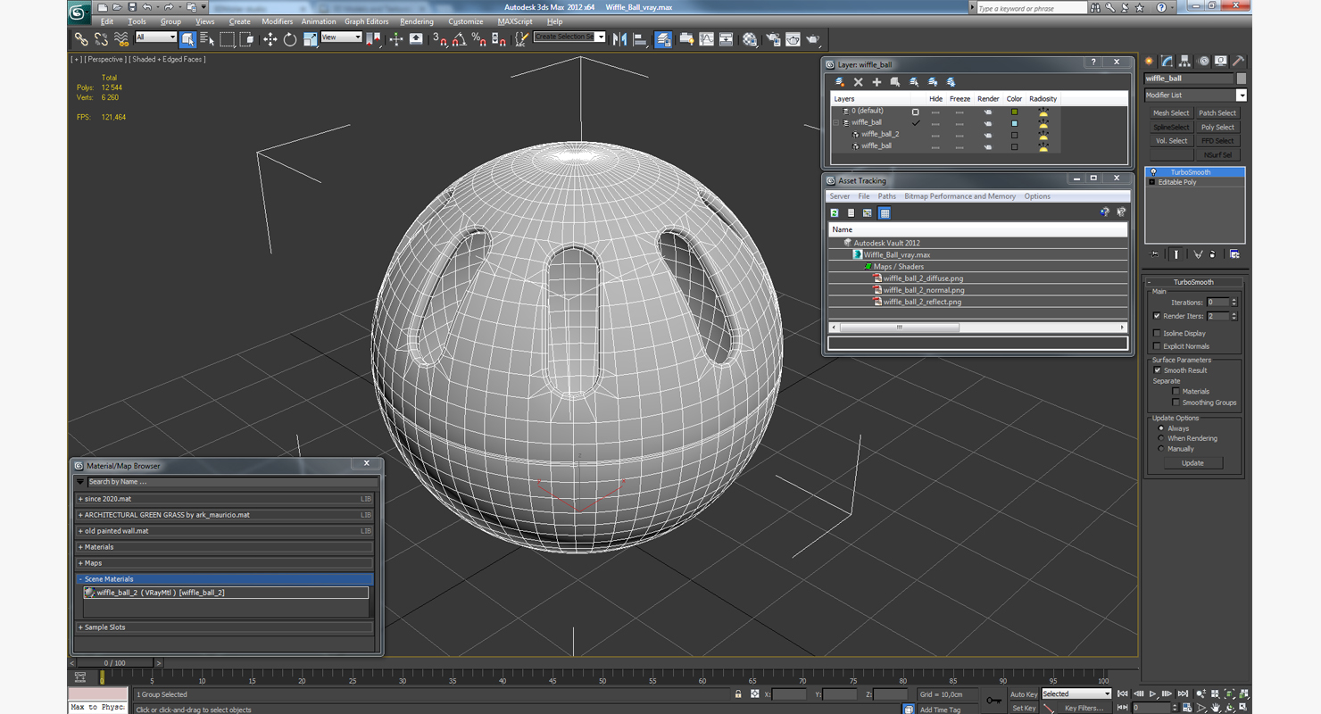Enable Isoline Display checkbox

pos(1157,334)
